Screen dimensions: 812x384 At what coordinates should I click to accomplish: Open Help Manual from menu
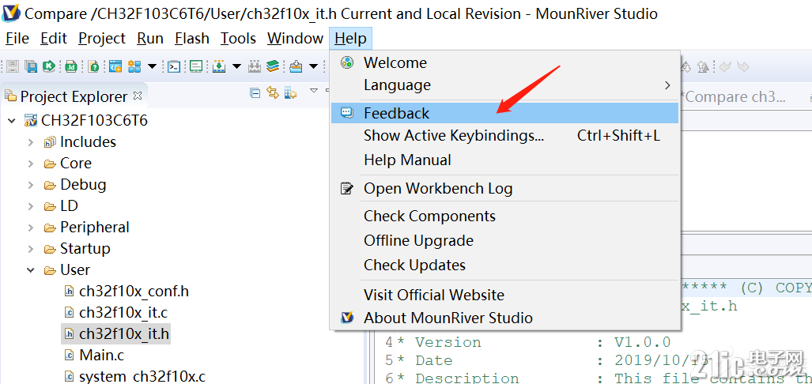(x=505, y=160)
